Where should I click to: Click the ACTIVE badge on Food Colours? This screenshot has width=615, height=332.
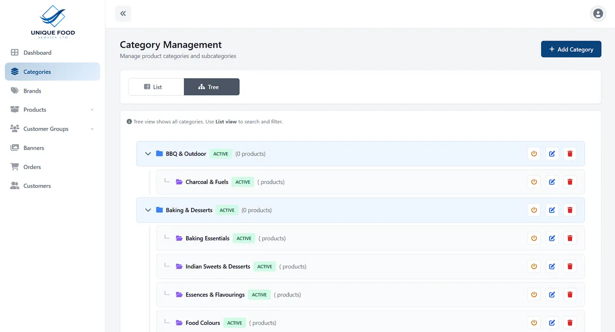coord(235,323)
